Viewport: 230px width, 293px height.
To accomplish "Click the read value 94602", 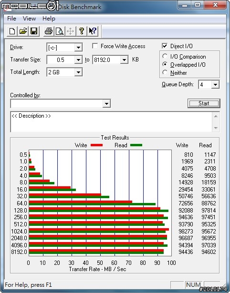I will coord(209,252).
